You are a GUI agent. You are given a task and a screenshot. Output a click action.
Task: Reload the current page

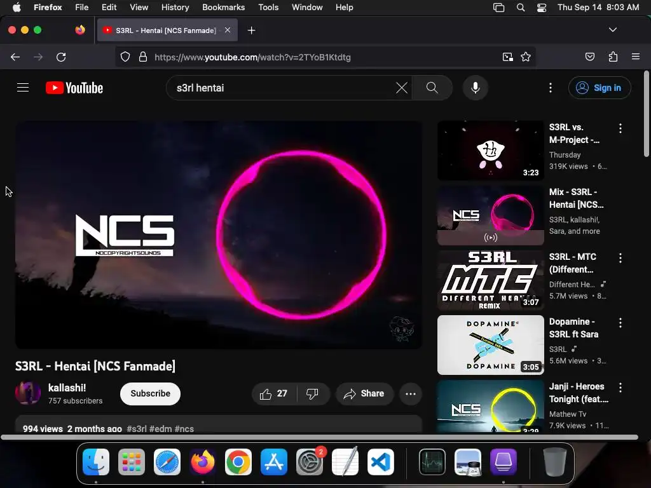[61, 57]
